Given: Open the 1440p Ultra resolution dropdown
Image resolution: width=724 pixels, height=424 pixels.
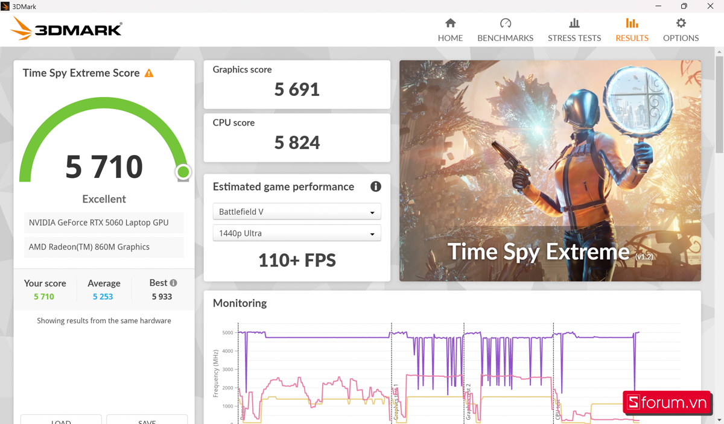Looking at the screenshot, I should coord(297,233).
